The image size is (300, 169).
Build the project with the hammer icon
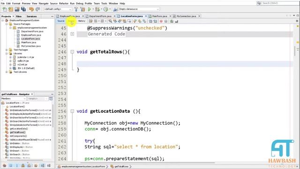76,9
